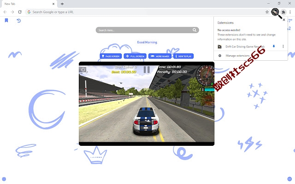Select the New Tab browser tab

[x=29, y=4]
